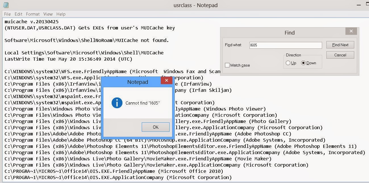Image resolution: width=369 pixels, height=183 pixels.
Task: Open the Format menu
Action: point(33,14)
